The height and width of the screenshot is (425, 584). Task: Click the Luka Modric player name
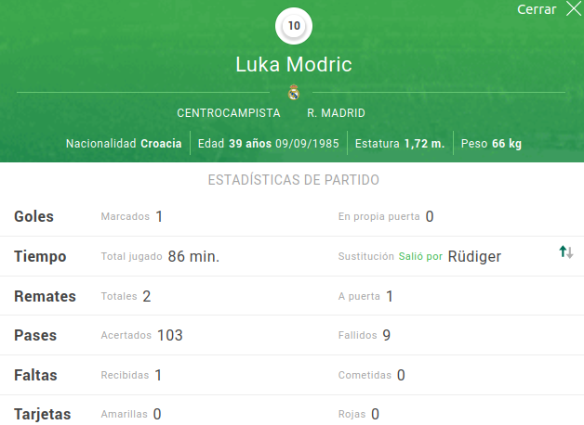tap(294, 64)
